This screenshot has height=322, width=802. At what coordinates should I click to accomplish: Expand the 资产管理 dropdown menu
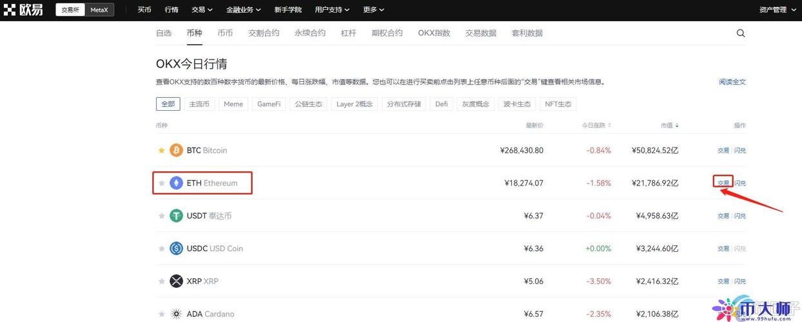[777, 10]
